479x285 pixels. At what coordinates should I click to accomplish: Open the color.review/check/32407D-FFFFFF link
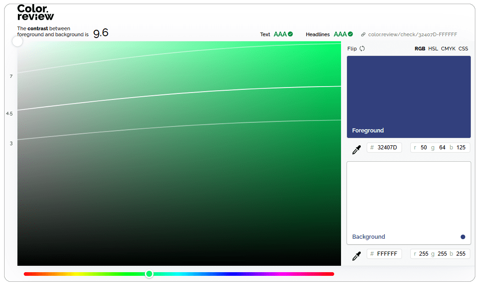pos(413,34)
